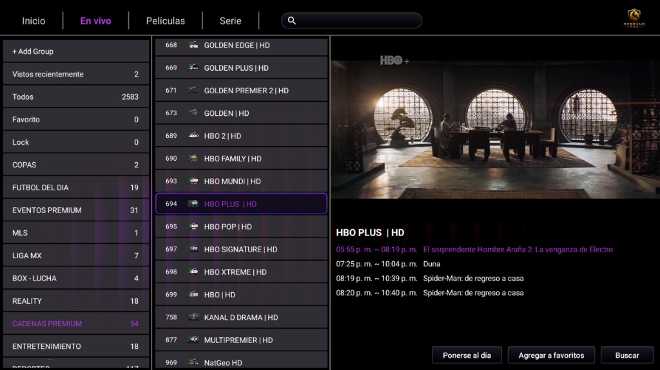
Task: Open the Serie tab
Action: (230, 21)
